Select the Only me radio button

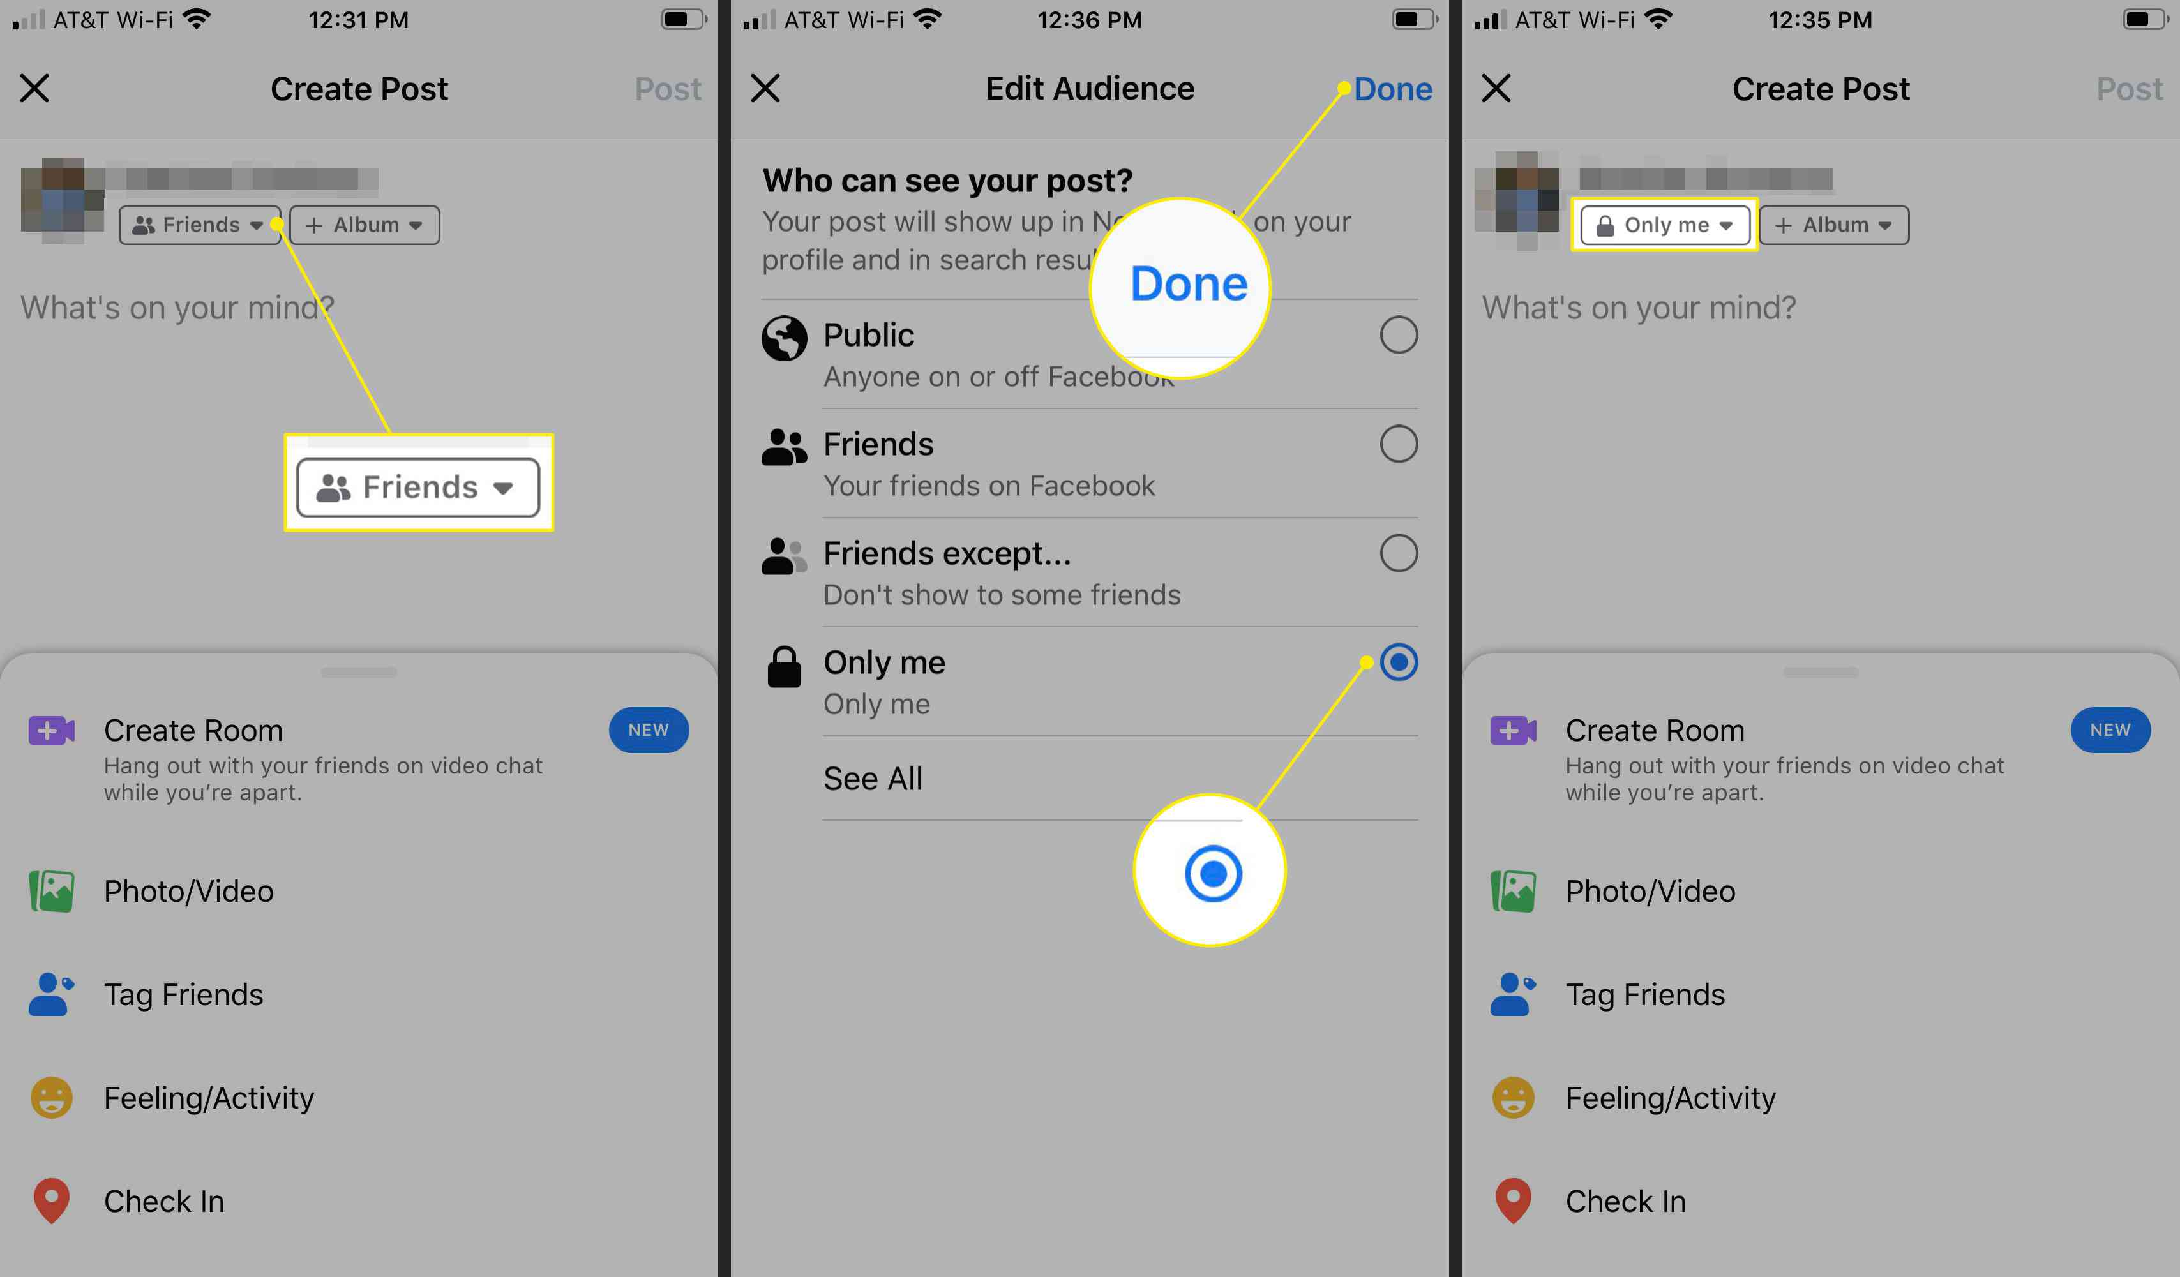click(1399, 660)
